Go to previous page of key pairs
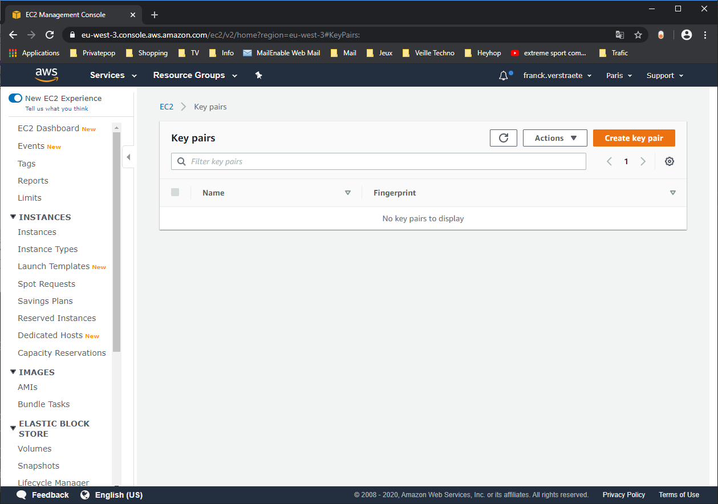The height and width of the screenshot is (504, 718). [609, 161]
